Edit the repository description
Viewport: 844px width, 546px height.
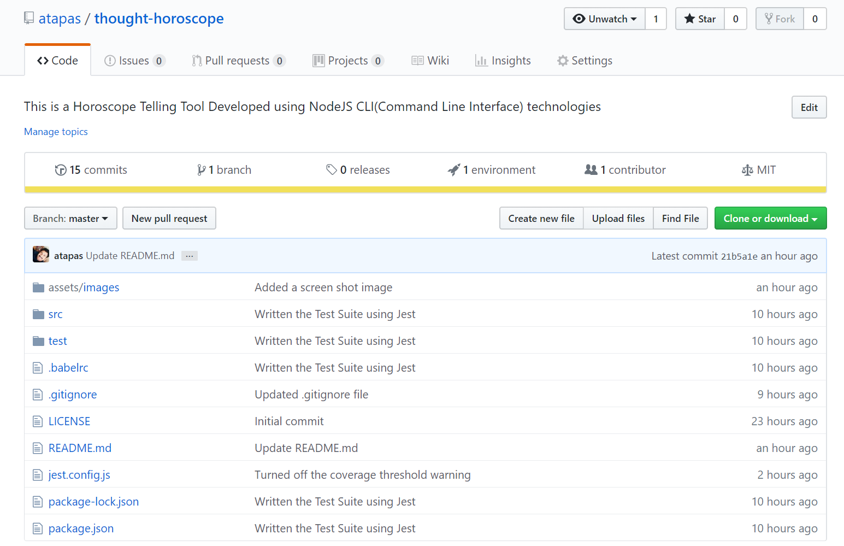pyautogui.click(x=809, y=107)
